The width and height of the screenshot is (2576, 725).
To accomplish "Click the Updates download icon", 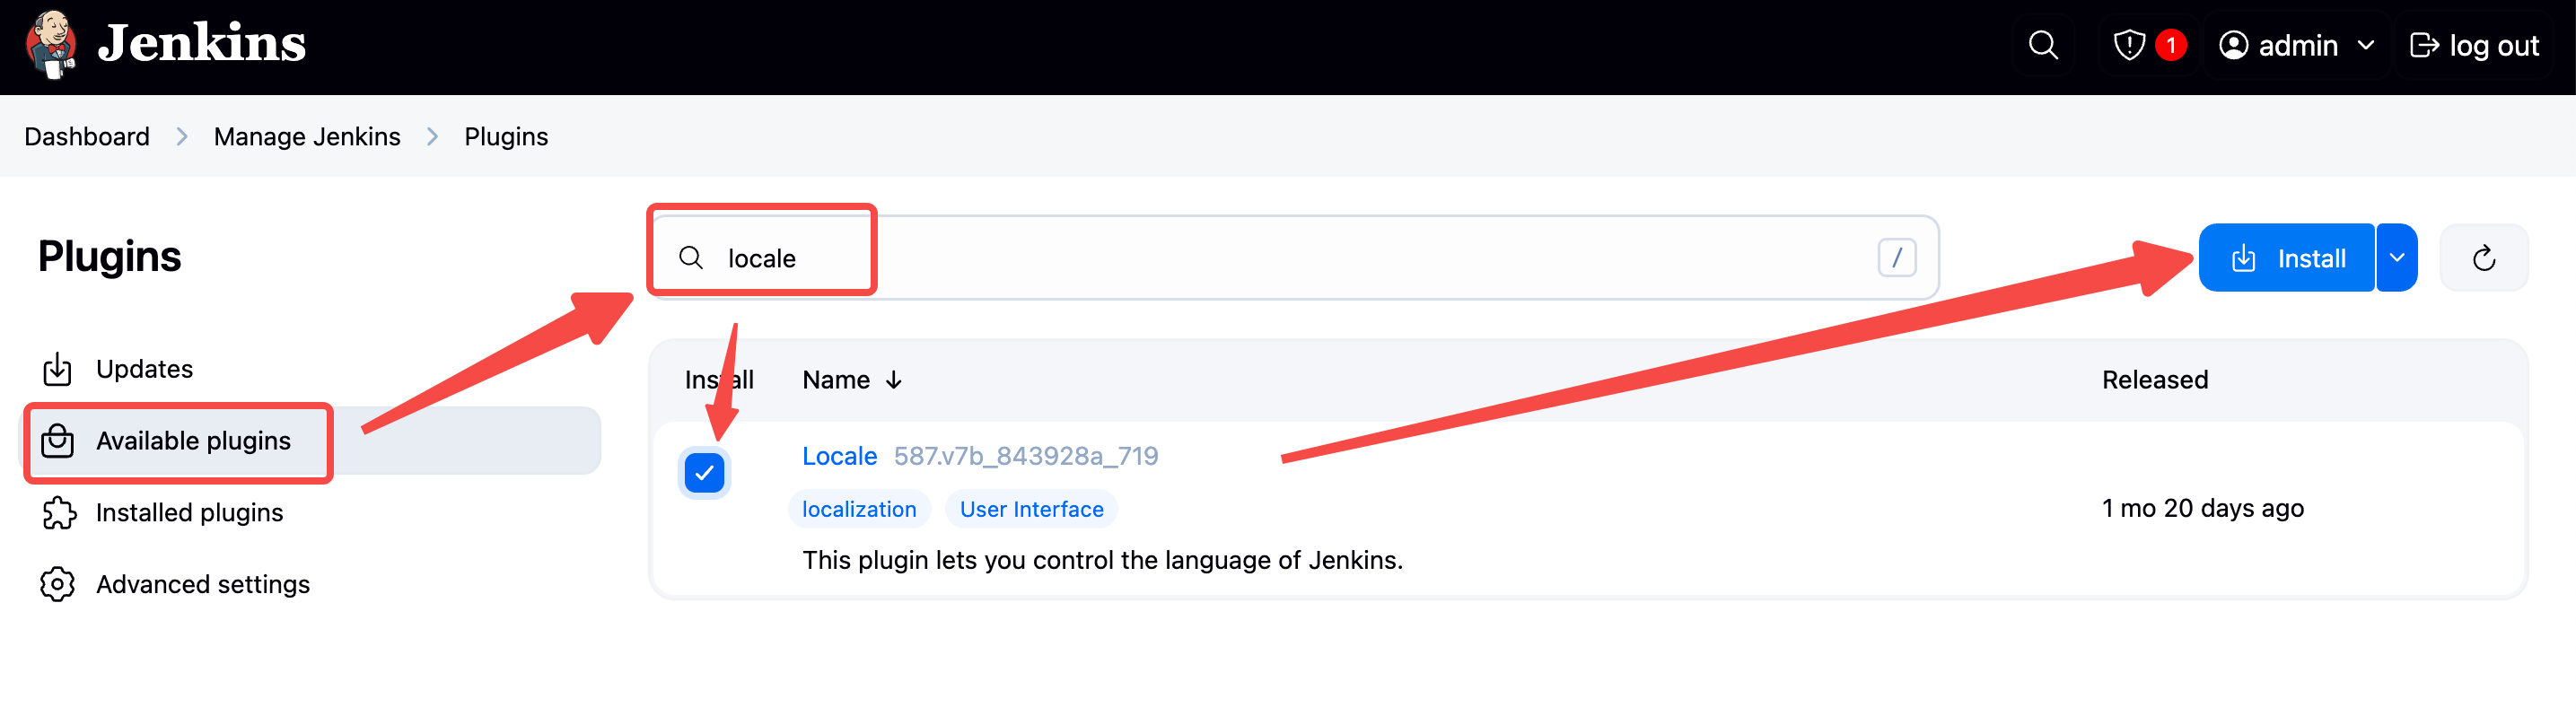I will [58, 369].
